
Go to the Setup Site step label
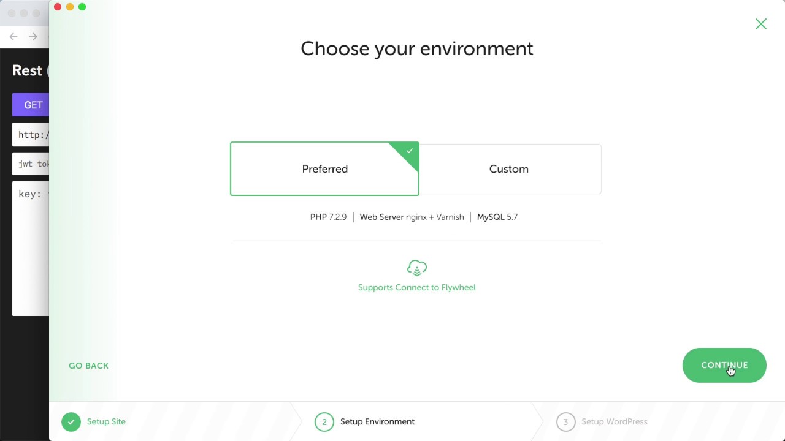[106, 421]
